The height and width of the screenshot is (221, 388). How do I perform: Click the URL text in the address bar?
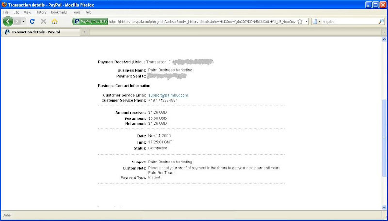tap(202, 21)
